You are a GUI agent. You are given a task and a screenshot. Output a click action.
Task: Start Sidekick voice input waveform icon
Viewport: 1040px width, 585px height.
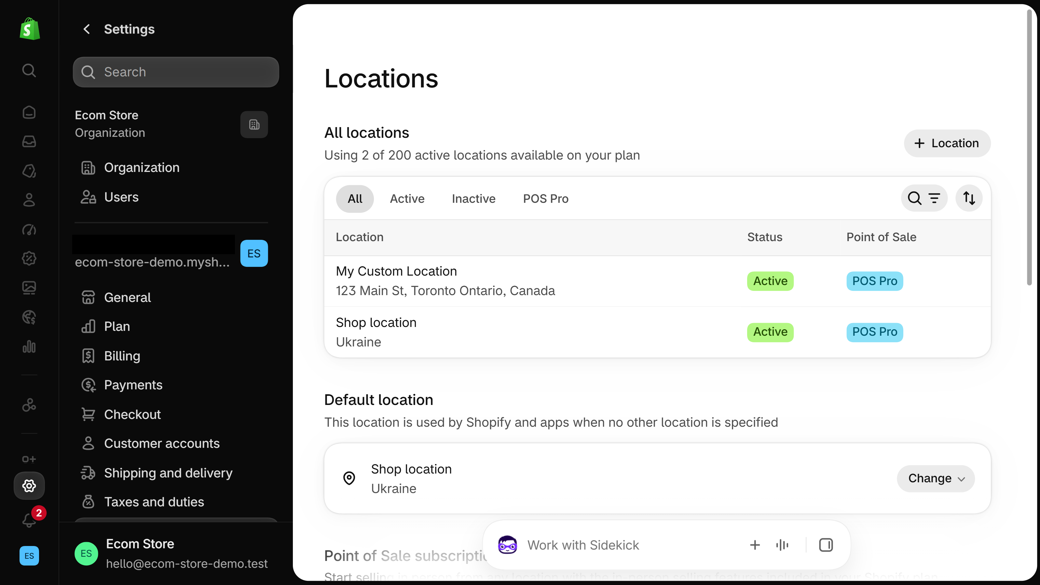click(782, 545)
